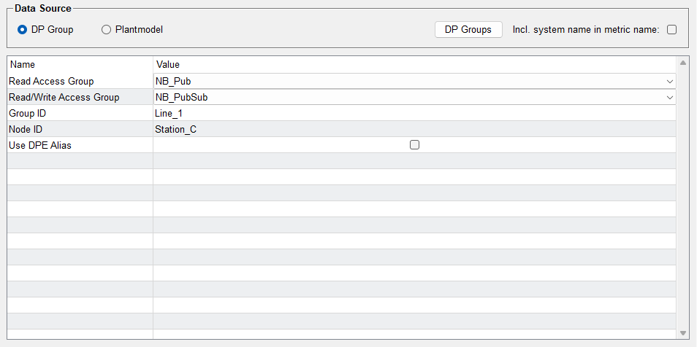Open the NB_Pub combo box
Image resolution: width=697 pixels, height=347 pixels.
pyautogui.click(x=409, y=81)
